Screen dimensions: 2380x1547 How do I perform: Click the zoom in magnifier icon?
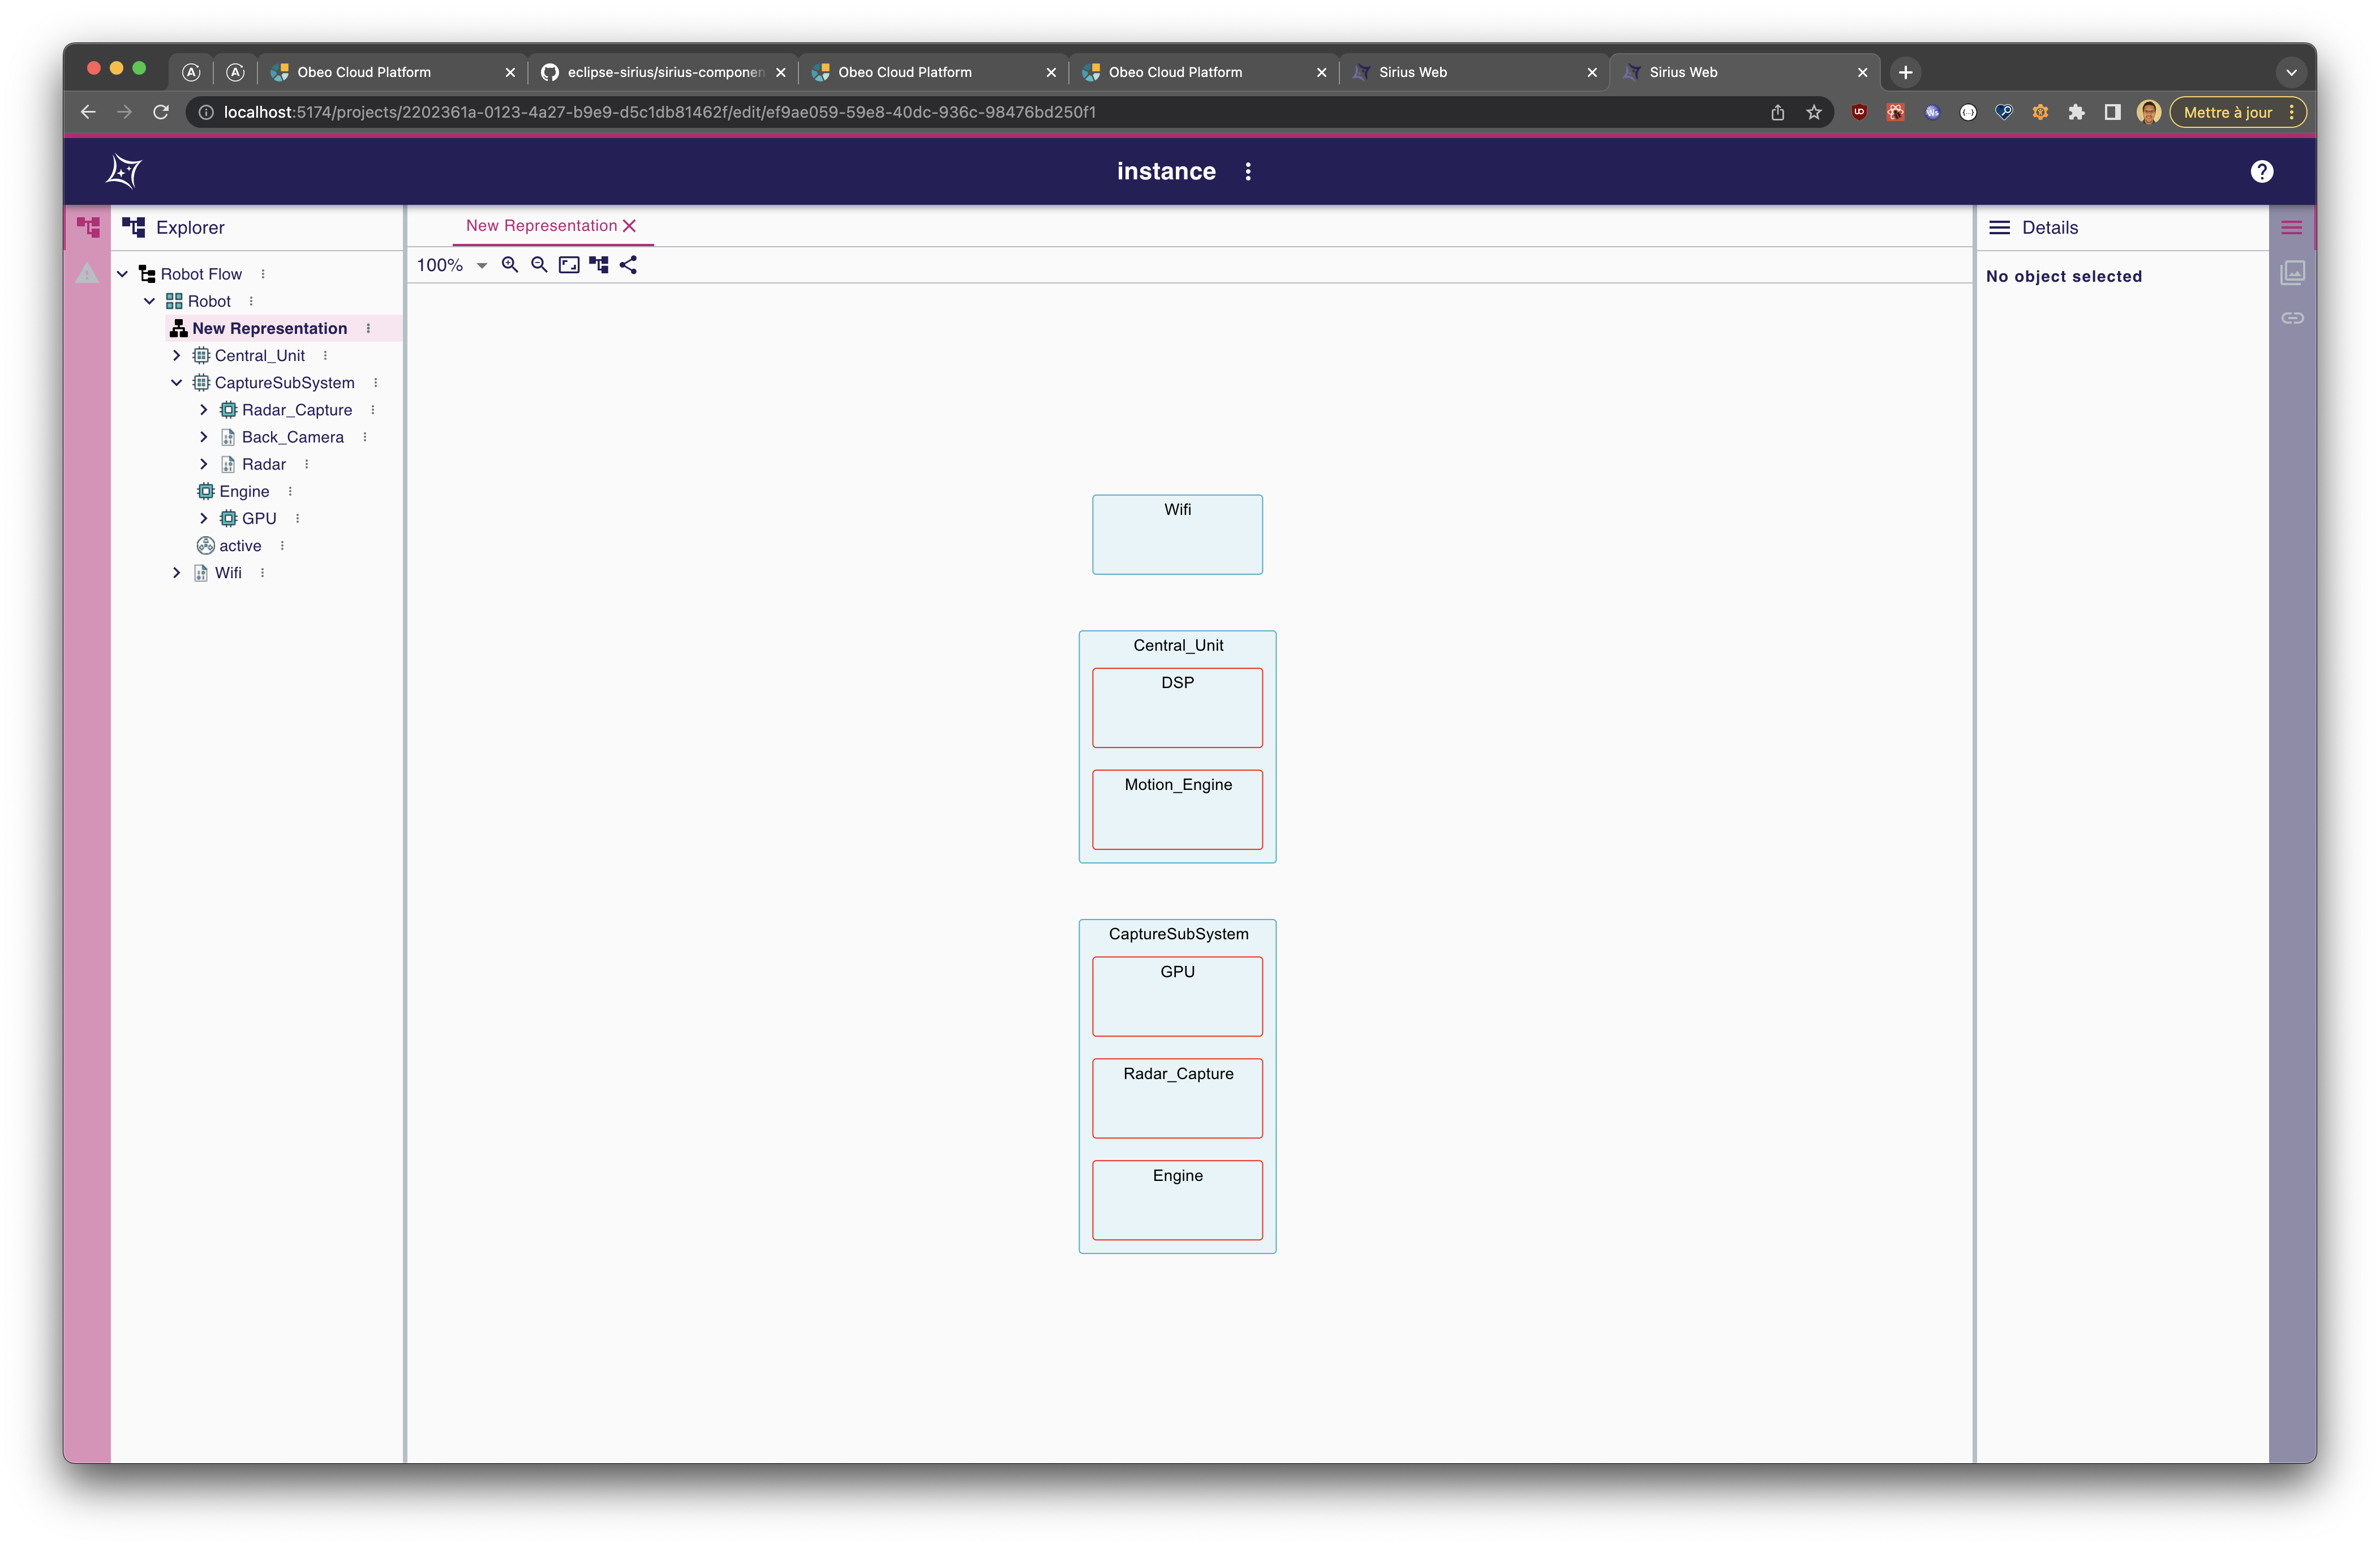point(510,265)
